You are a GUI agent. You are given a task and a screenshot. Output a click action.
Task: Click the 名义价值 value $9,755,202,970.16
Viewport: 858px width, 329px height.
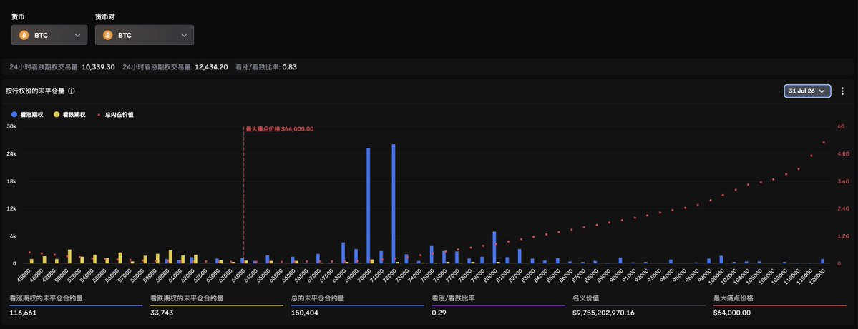click(603, 313)
